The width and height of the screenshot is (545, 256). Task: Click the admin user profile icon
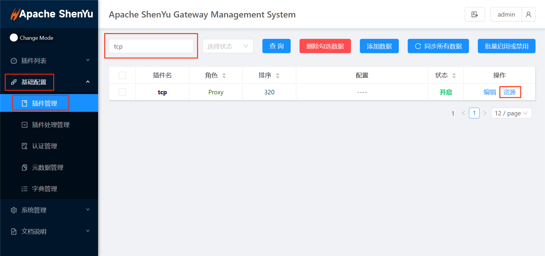(528, 14)
